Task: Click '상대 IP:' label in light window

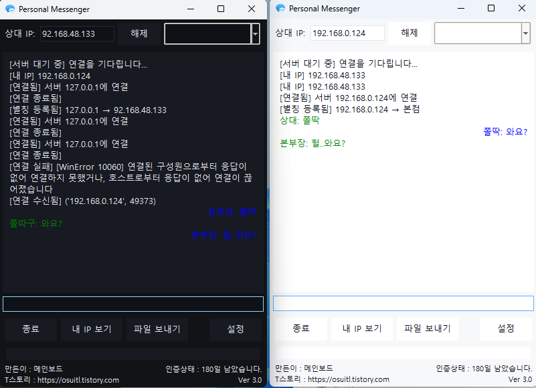Action: (290, 33)
